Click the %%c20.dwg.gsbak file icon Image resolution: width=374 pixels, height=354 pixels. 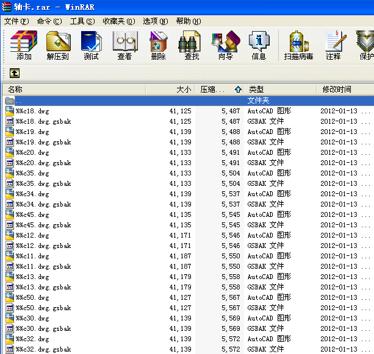[x=10, y=163]
